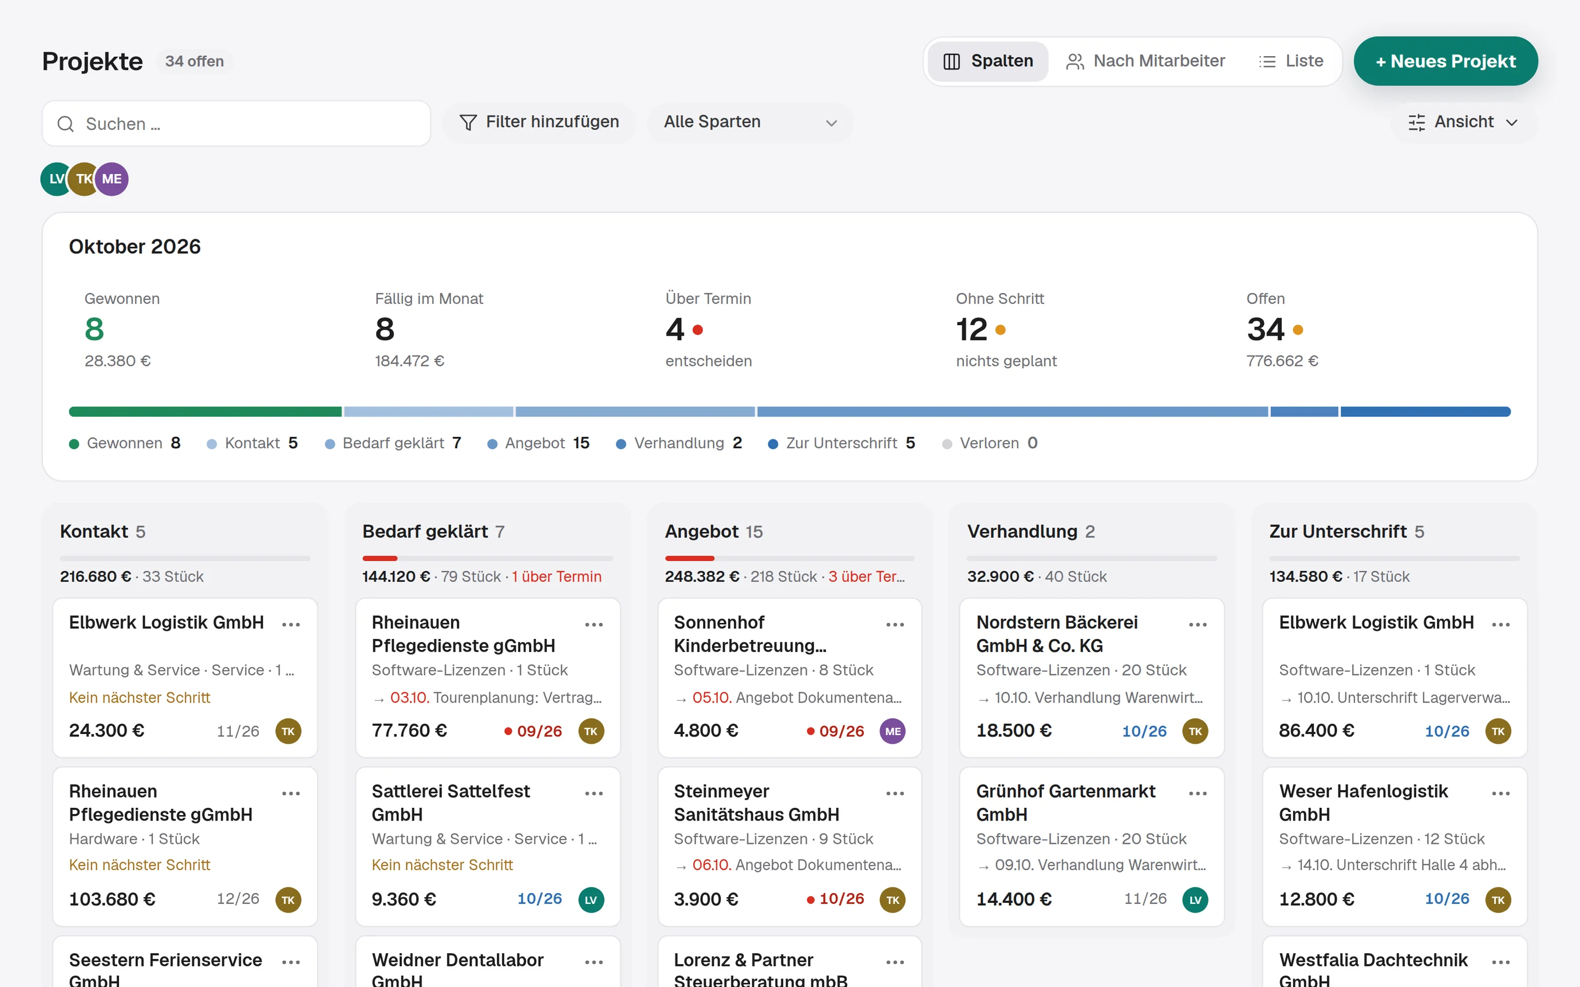Open menu for Steinmeyer Sanitätshaus GmbH card
Image resolution: width=1580 pixels, height=987 pixels.
[x=895, y=793]
